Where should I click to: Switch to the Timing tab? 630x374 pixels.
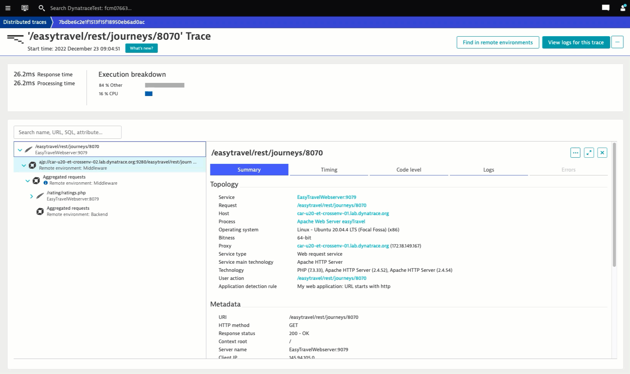pyautogui.click(x=329, y=170)
